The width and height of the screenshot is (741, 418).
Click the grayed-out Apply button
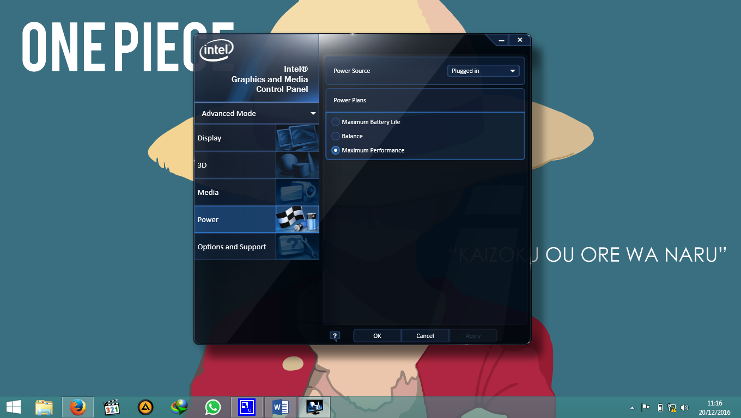473,336
